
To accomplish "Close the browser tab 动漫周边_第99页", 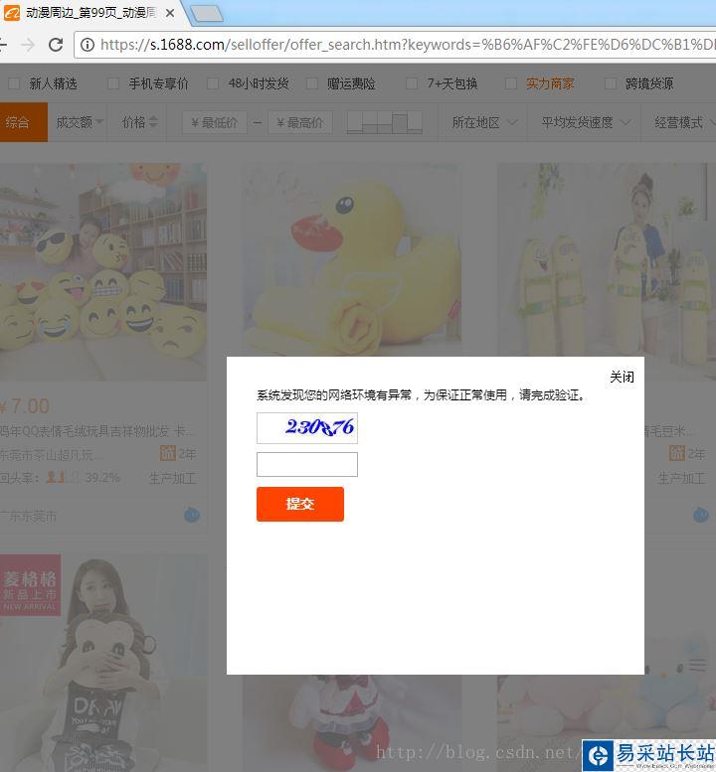I will (170, 13).
